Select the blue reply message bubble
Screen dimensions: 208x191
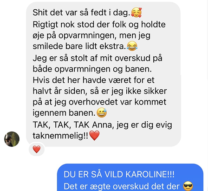coord(130,178)
